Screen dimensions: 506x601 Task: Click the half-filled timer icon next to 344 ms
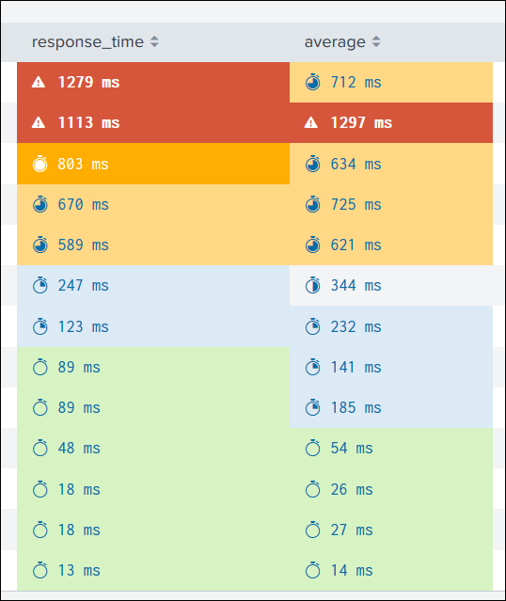coord(313,285)
